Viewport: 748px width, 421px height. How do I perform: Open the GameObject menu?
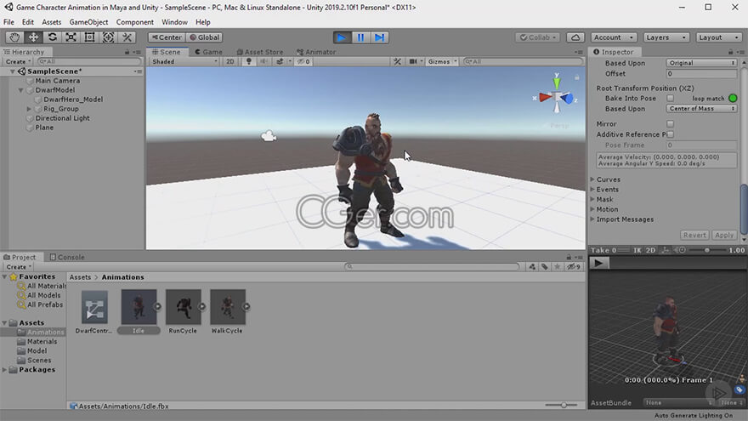pyautogui.click(x=88, y=22)
